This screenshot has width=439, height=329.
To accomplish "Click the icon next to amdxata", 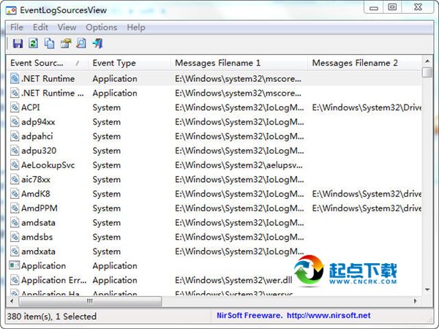I will 15,252.
